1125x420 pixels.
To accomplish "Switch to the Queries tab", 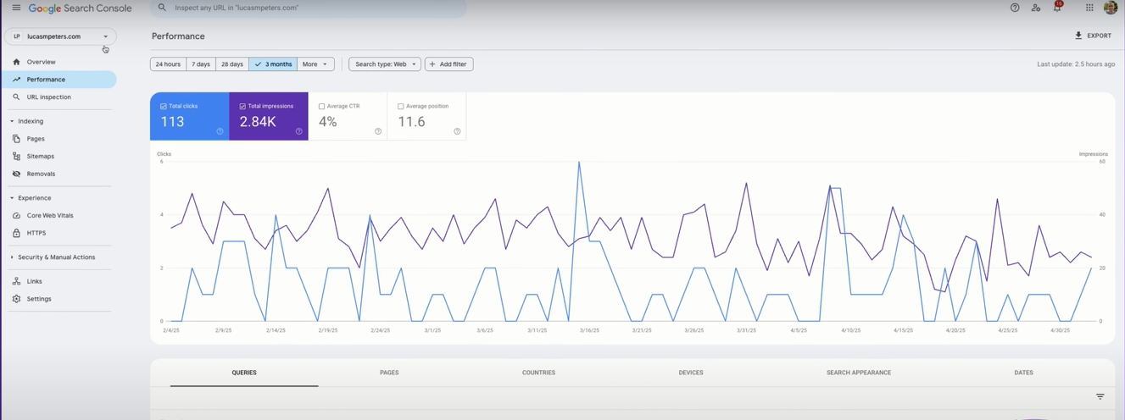I will click(x=244, y=373).
